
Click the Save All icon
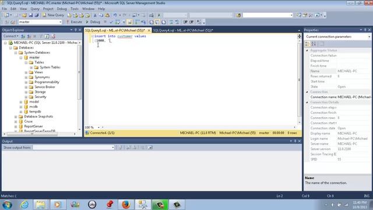[x=37, y=15]
